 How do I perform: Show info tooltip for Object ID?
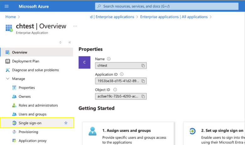(115, 90)
